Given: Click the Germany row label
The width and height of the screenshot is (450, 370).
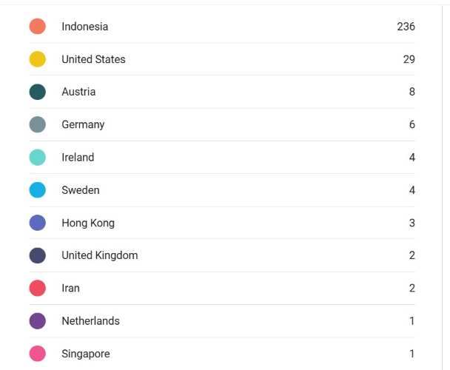Looking at the screenshot, I should pos(83,124).
